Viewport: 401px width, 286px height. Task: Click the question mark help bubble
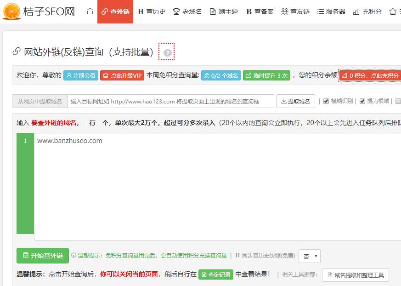pos(167,52)
